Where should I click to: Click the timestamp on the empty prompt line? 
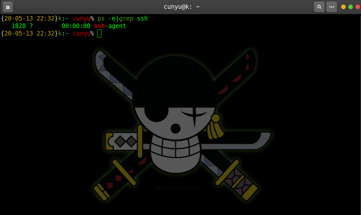pos(29,34)
